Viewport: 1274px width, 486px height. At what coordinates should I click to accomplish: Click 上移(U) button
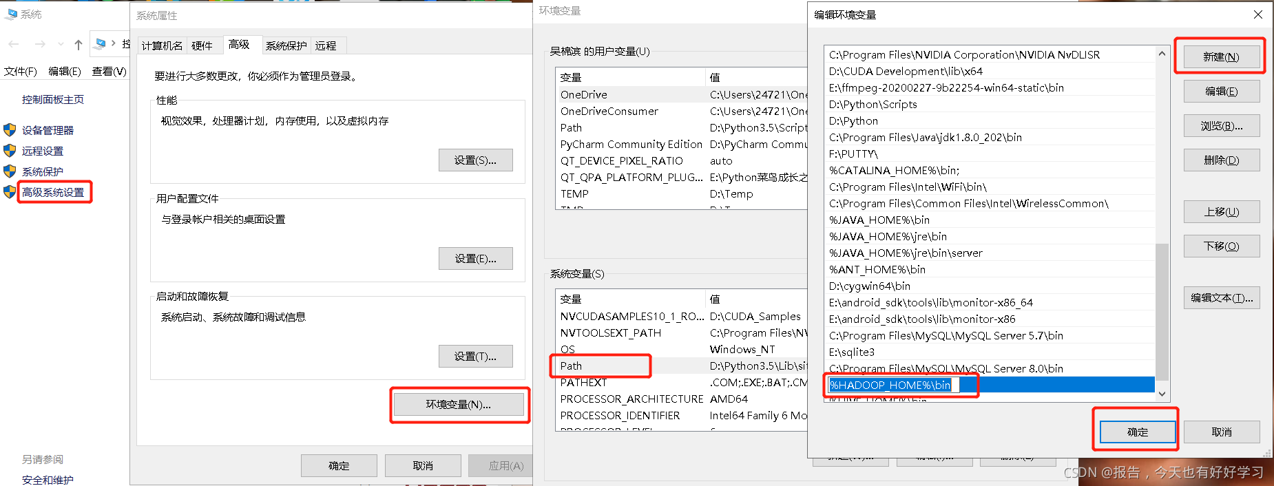[1221, 211]
